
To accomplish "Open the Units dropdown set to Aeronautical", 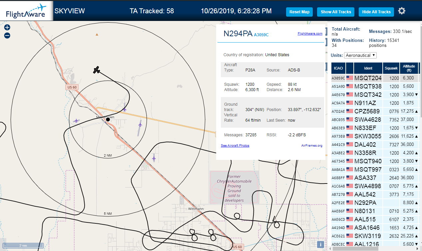I will tap(360, 55).
